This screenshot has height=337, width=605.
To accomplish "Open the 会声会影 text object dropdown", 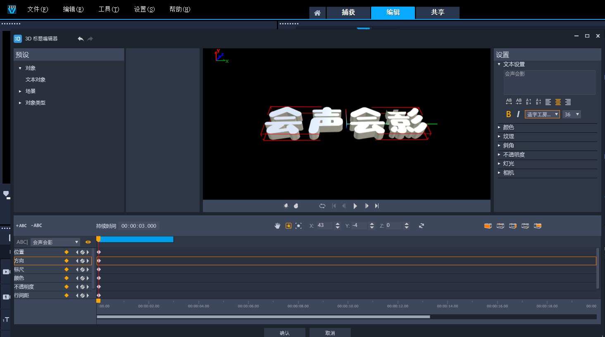I will [x=55, y=242].
